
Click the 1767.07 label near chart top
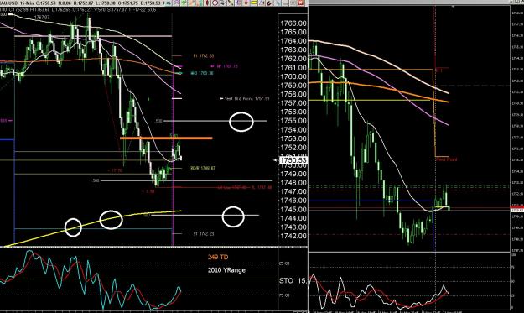pyautogui.click(x=42, y=17)
